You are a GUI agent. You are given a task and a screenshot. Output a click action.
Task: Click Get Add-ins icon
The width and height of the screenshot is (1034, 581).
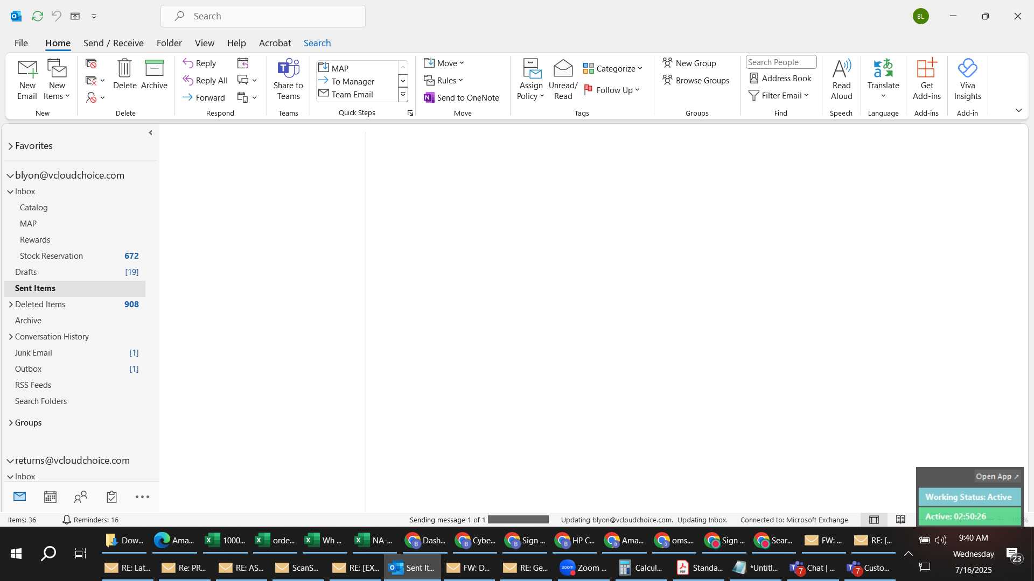tap(926, 80)
